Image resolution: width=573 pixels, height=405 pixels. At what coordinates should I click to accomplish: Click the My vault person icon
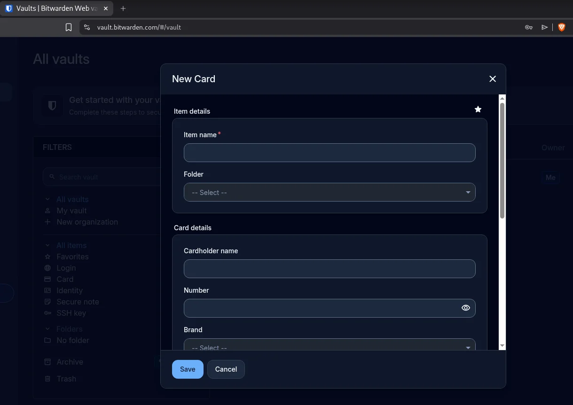click(47, 210)
